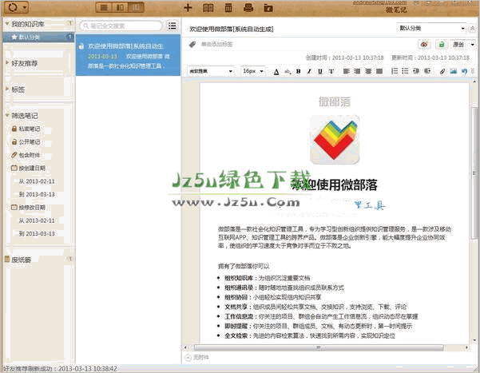Screen dimensions: 480x373
Task: Click the modified start date under 按修改日期
Action: (37, 220)
